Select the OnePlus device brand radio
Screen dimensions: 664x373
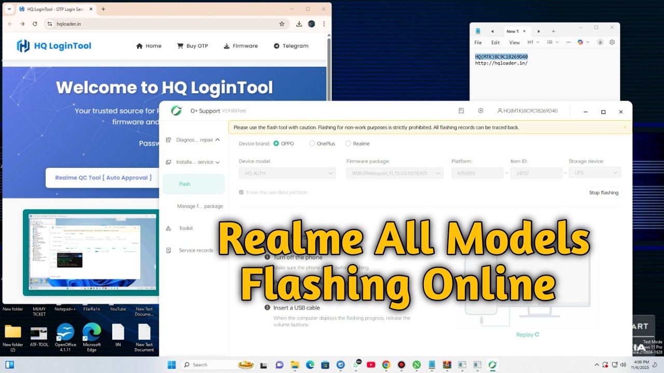312,144
